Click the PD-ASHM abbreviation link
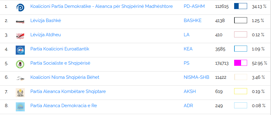The width and height of the screenshot is (271, 115). [194, 6]
